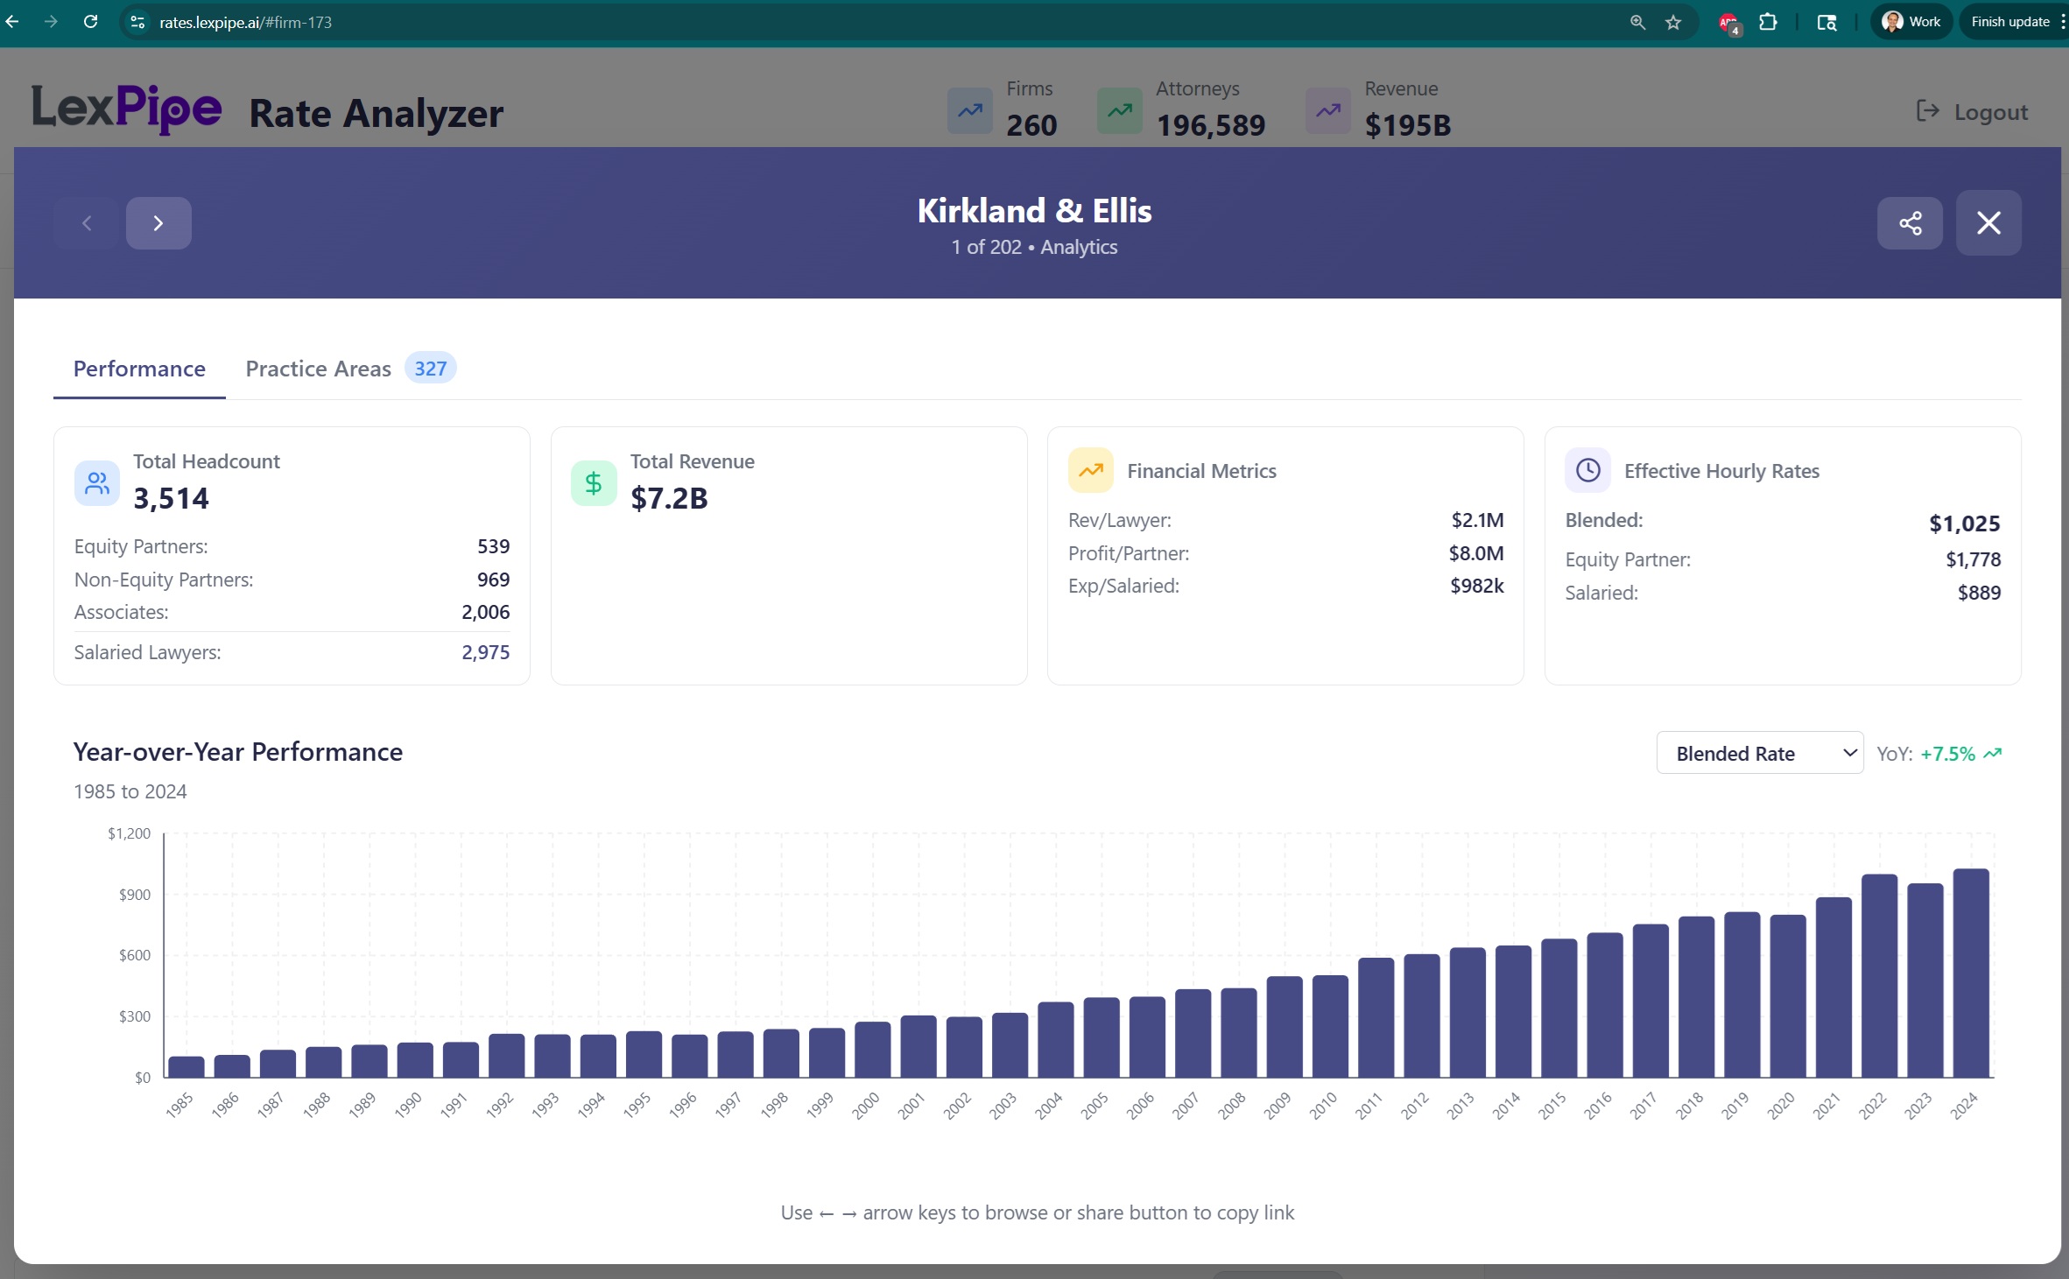2069x1279 pixels.
Task: Go to the next firm arrow
Action: (x=158, y=223)
